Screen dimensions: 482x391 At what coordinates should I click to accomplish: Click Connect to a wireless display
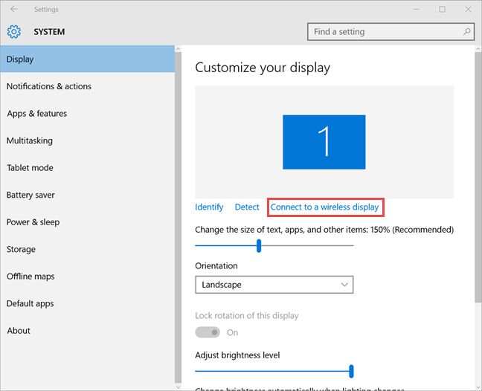pos(324,207)
